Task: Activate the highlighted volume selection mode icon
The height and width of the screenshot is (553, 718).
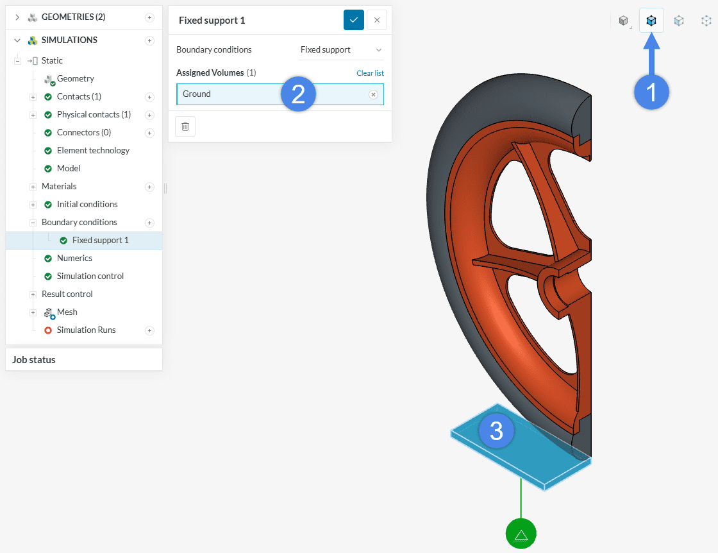Action: click(x=651, y=21)
